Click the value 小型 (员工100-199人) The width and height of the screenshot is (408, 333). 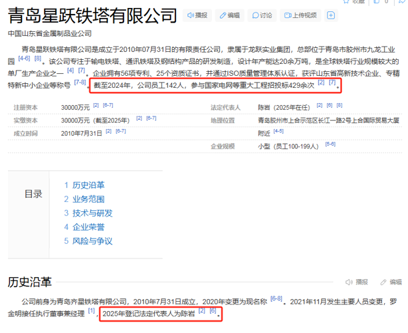click(288, 147)
